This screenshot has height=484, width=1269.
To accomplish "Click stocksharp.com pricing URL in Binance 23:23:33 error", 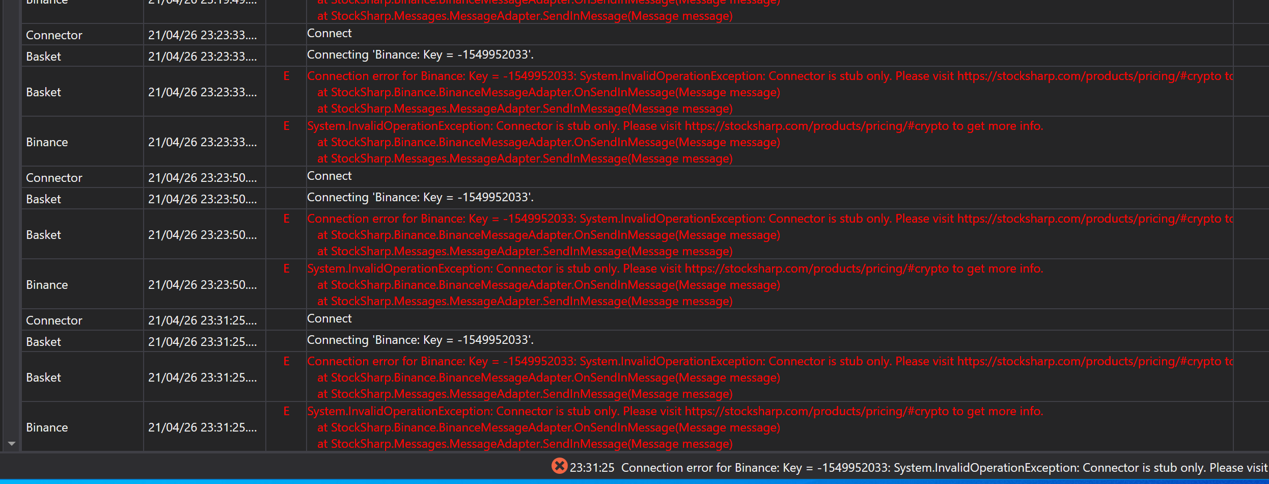I will tap(816, 126).
